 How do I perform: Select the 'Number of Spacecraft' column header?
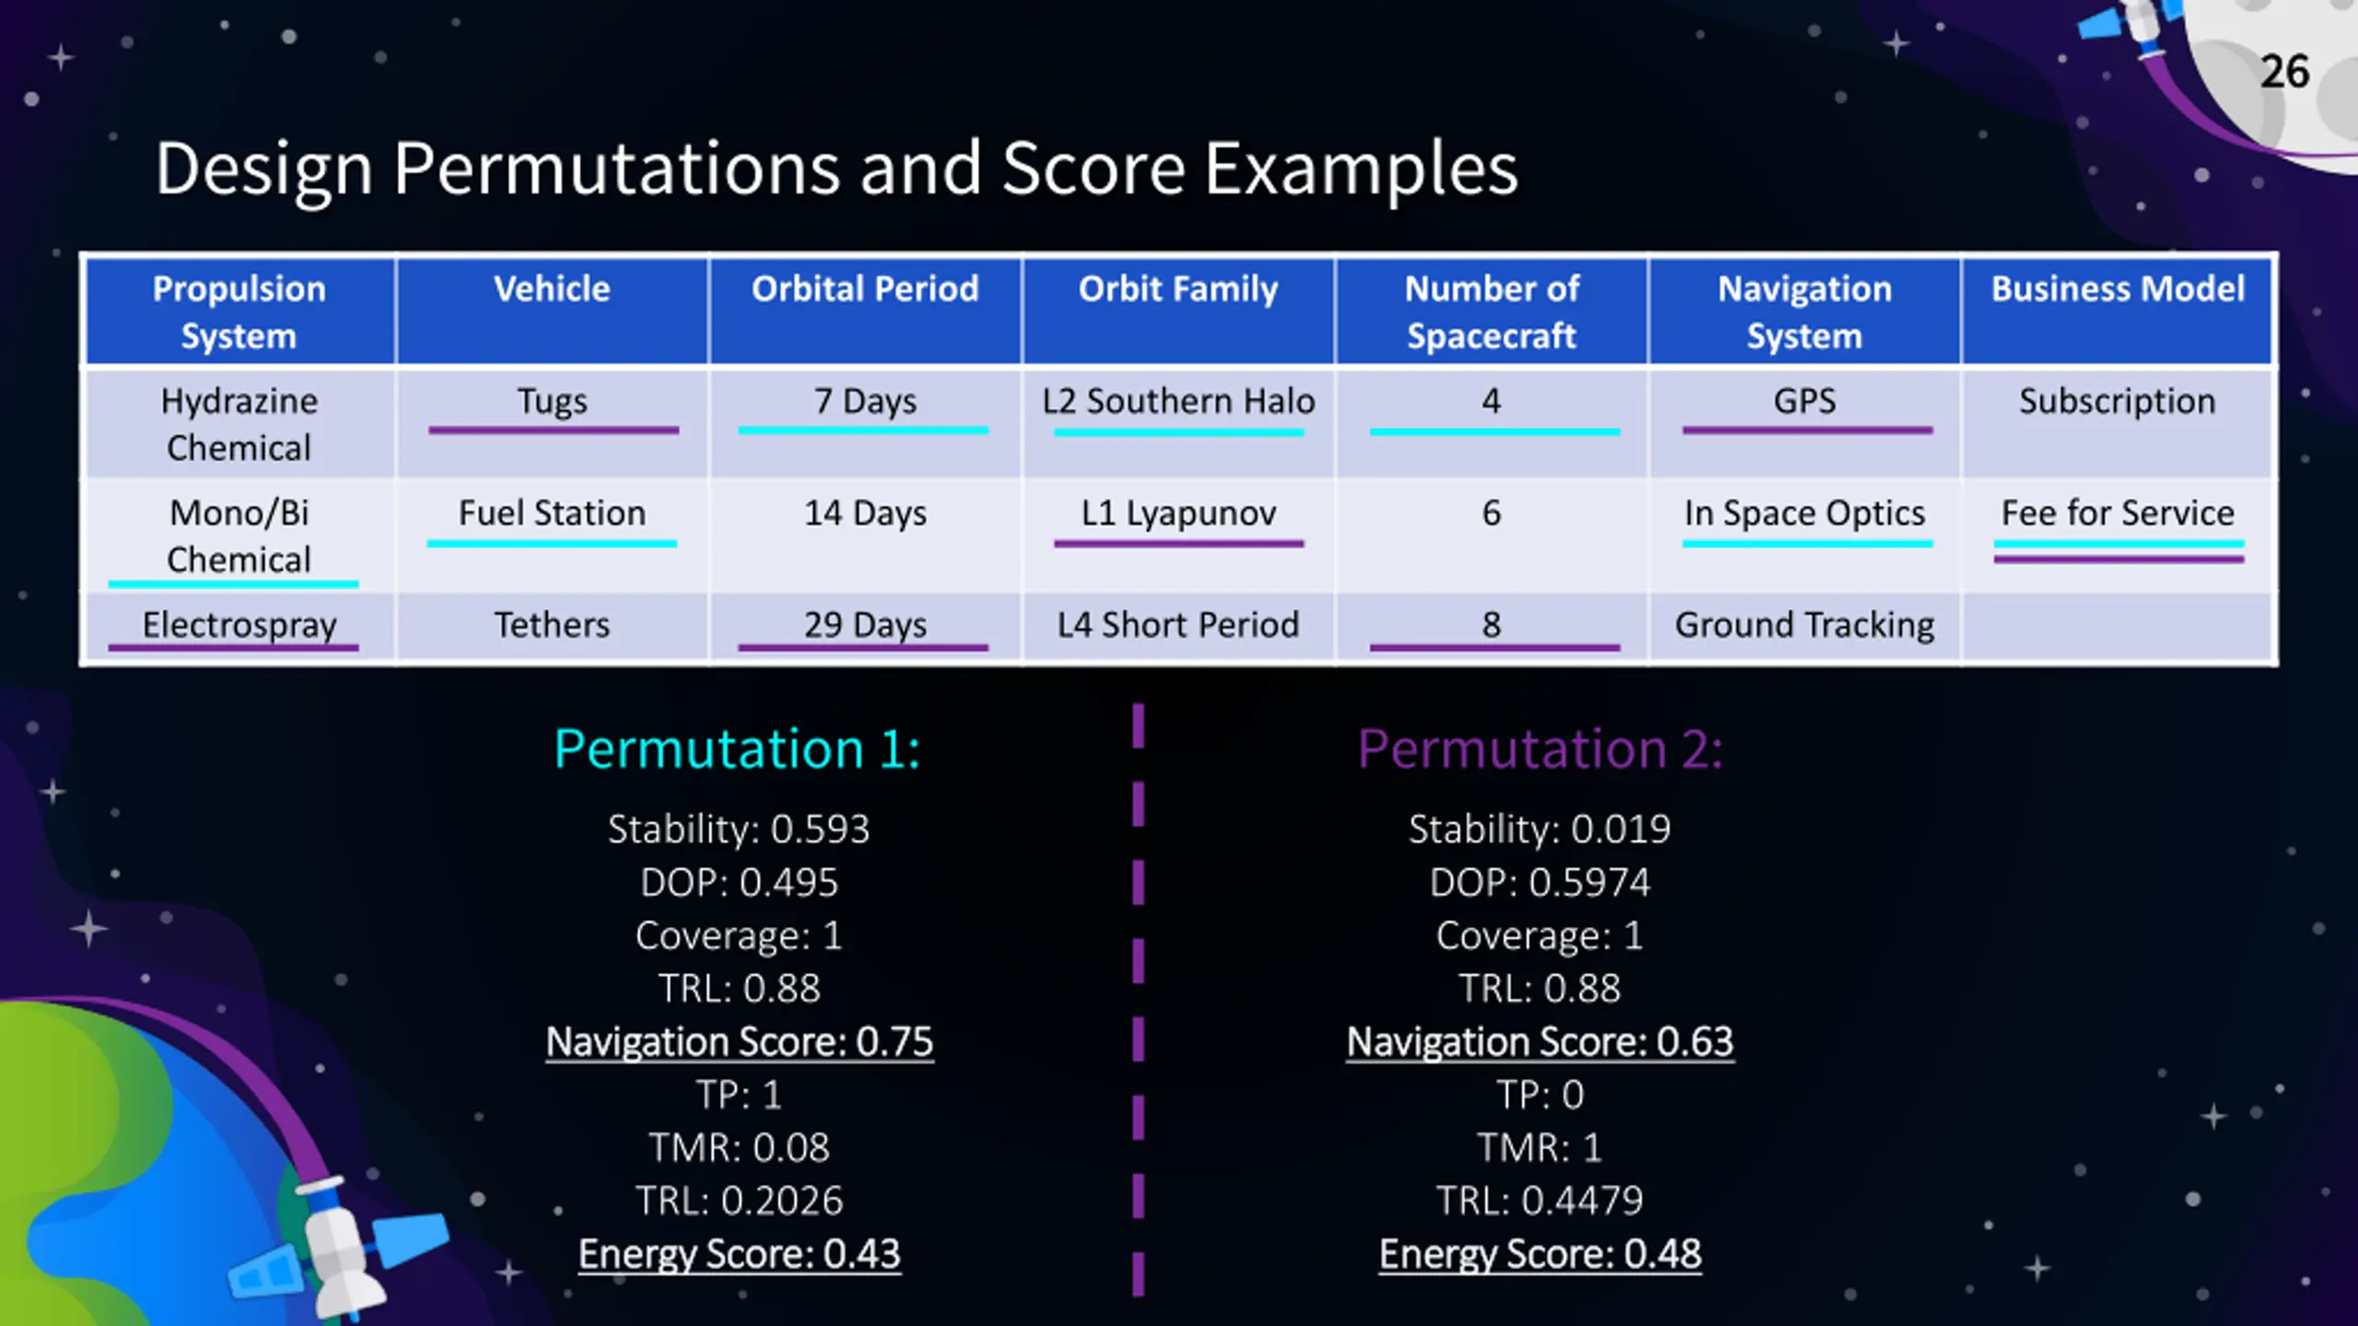1491,312
